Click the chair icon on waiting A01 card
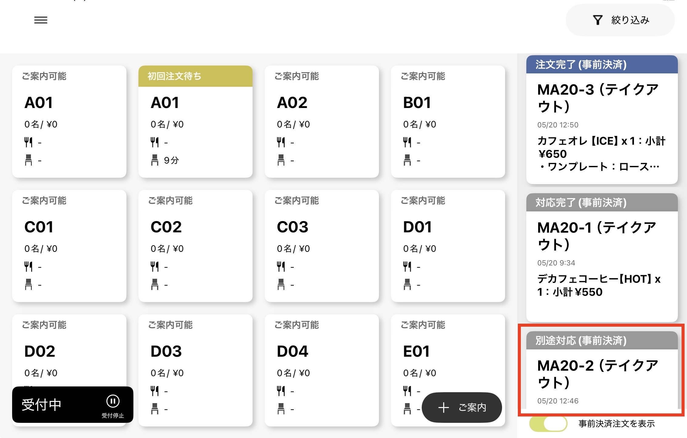 155,160
